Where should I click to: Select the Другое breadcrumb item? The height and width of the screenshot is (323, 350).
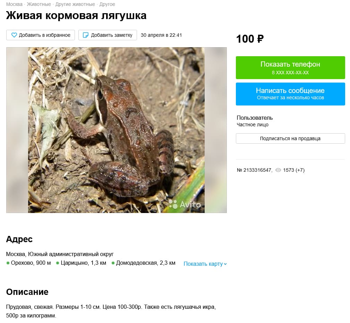(x=107, y=4)
